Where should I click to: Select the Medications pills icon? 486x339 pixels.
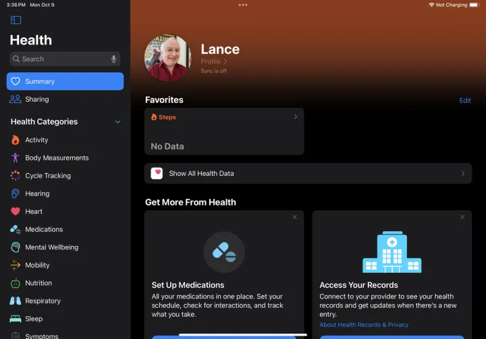pyautogui.click(x=16, y=229)
